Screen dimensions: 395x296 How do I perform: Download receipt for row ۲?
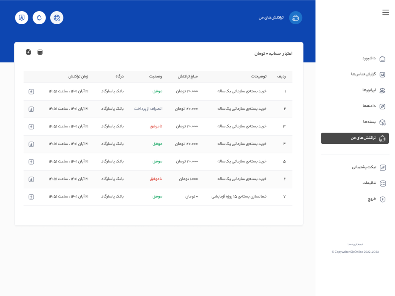point(31,109)
